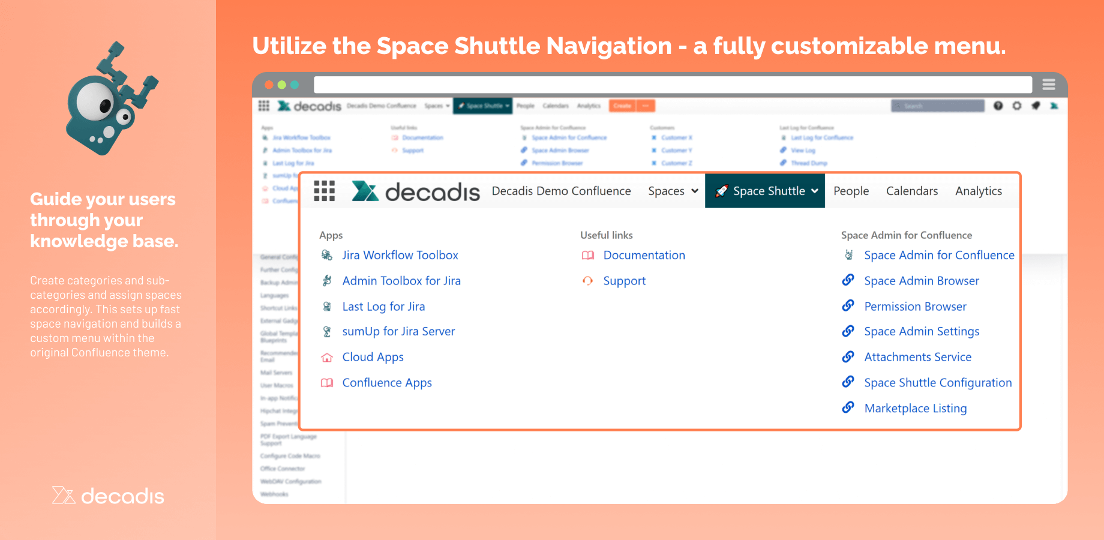Image resolution: width=1104 pixels, height=540 pixels.
Task: Open the Marketplace Listing link
Action: tap(916, 409)
